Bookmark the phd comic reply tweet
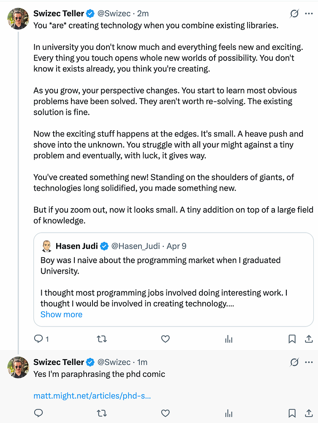 tap(292, 413)
